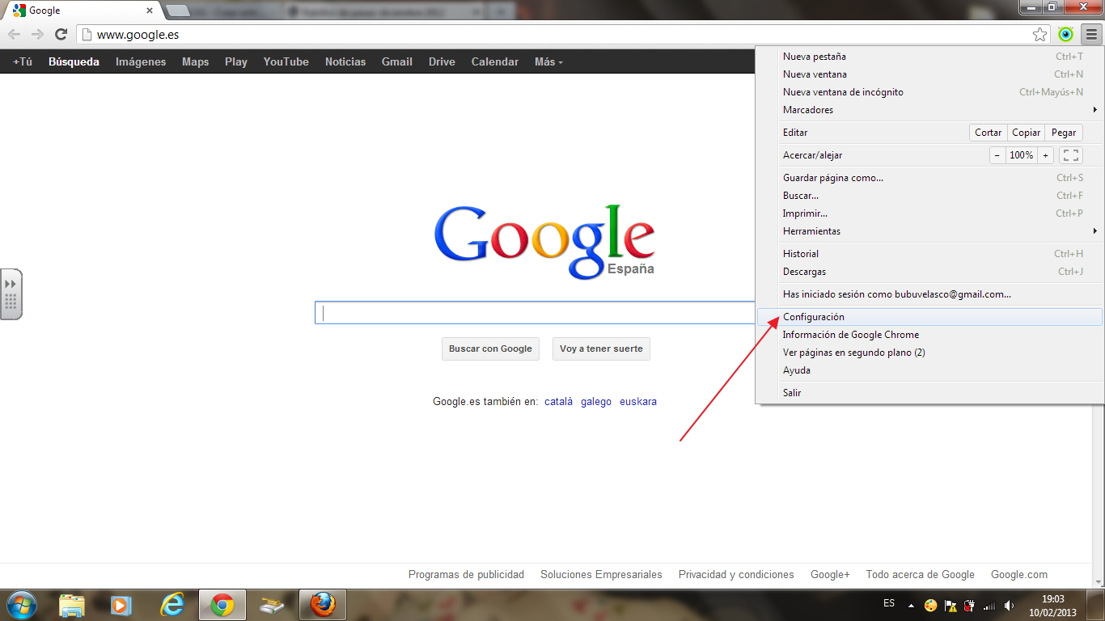Reload the page with the refresh icon

(61, 34)
